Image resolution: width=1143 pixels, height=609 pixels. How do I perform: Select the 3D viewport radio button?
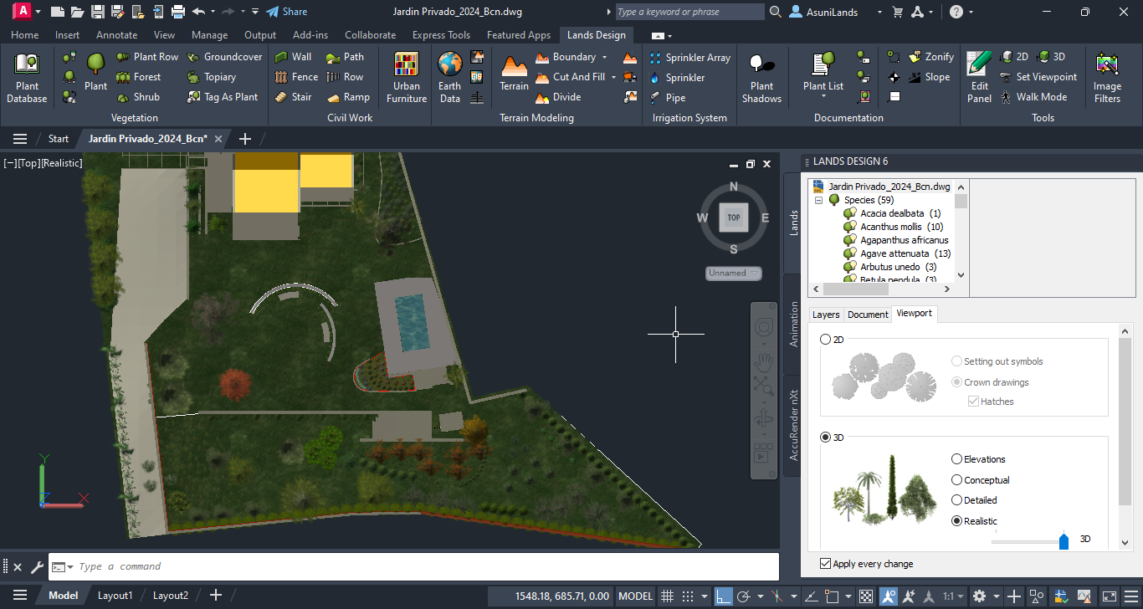[x=826, y=438]
